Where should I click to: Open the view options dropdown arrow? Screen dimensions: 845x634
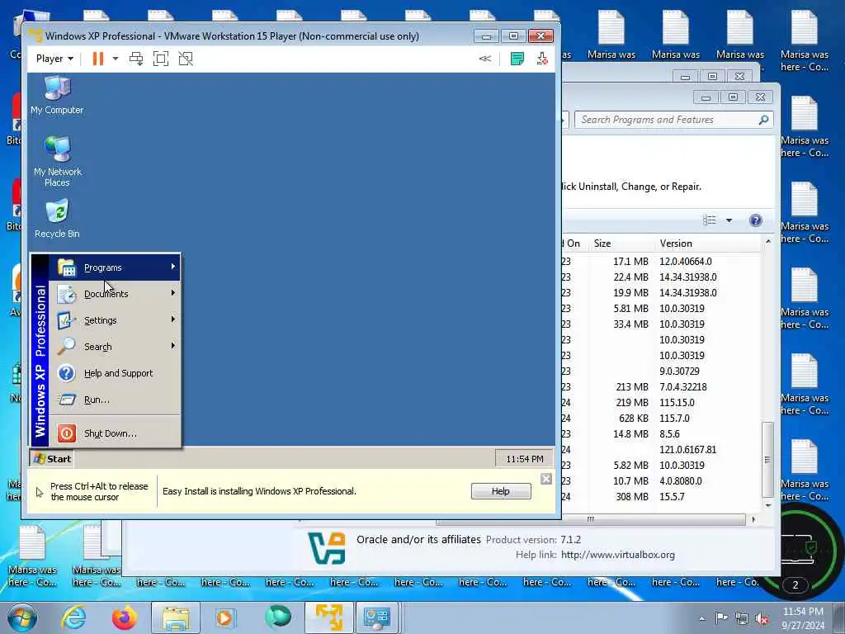click(x=729, y=220)
